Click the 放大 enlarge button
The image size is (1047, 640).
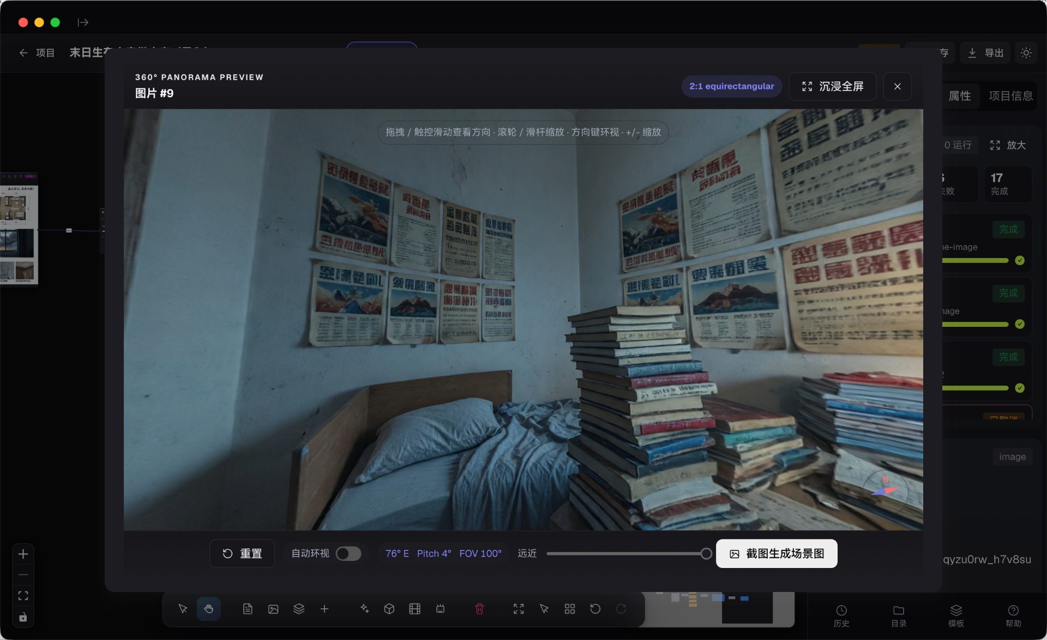coord(1008,145)
